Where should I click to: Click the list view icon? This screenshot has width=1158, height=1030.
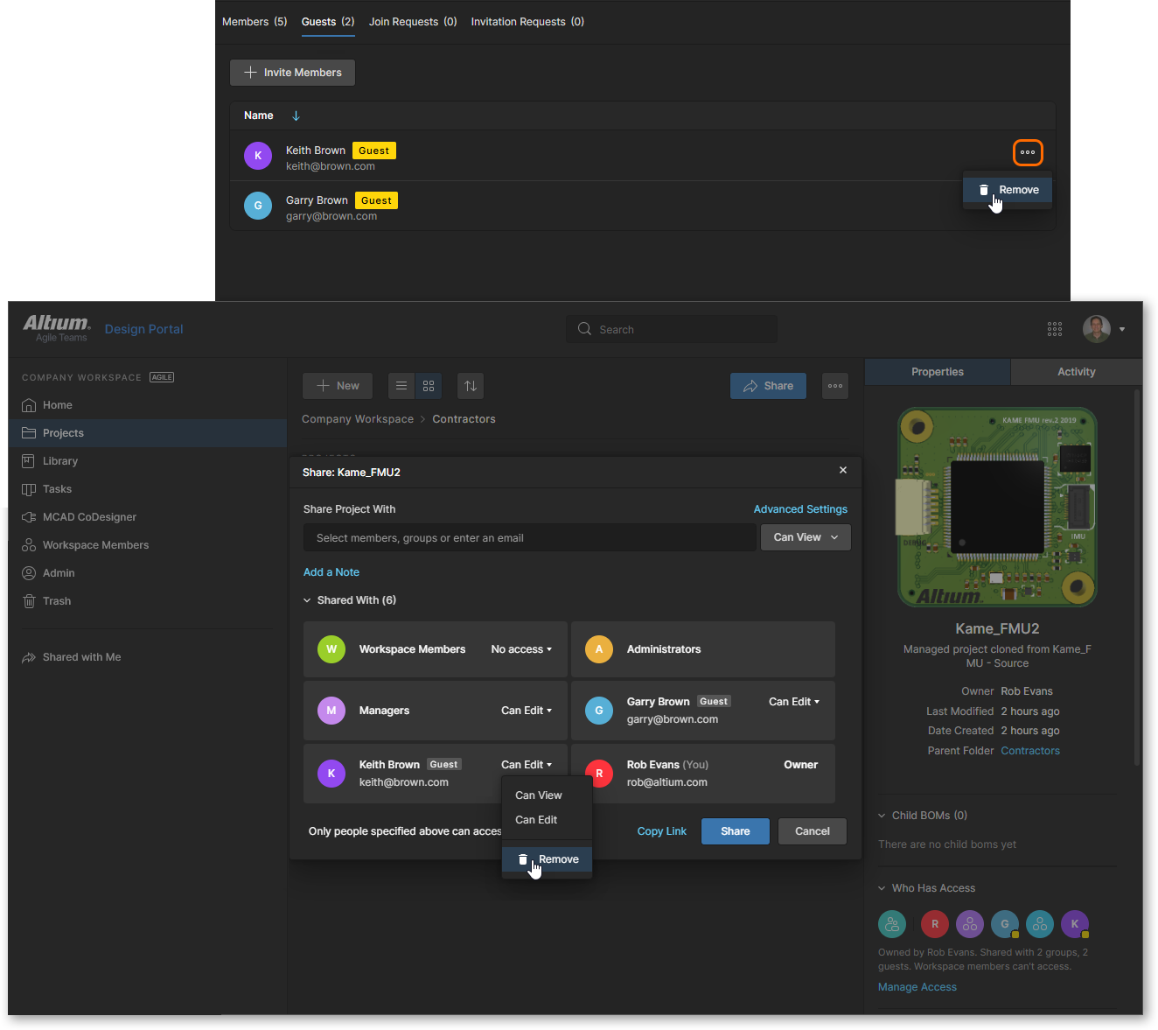pyautogui.click(x=401, y=386)
